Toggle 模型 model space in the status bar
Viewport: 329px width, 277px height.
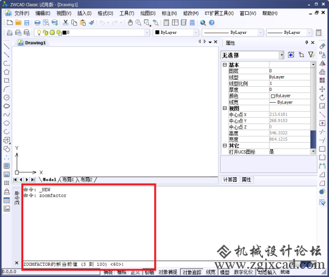click(224, 272)
